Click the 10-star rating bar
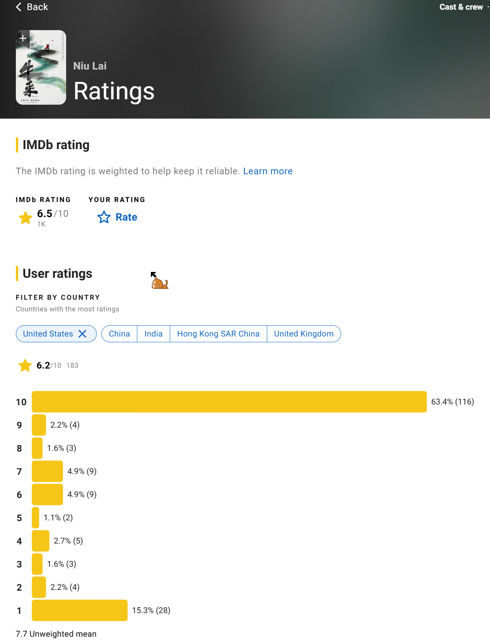 click(229, 402)
